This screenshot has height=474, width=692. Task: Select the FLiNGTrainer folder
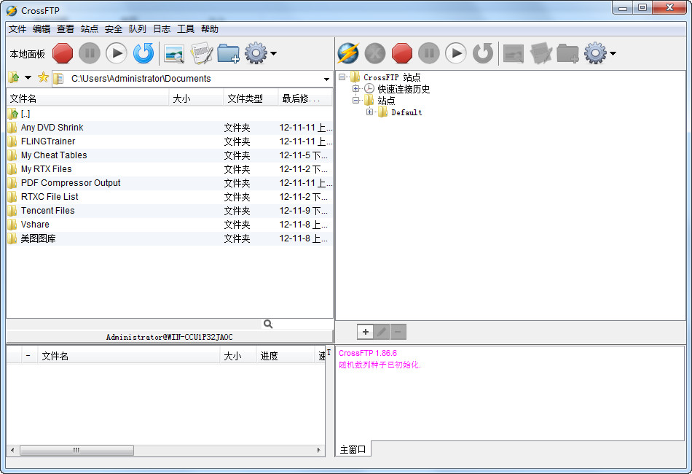tap(170, 141)
